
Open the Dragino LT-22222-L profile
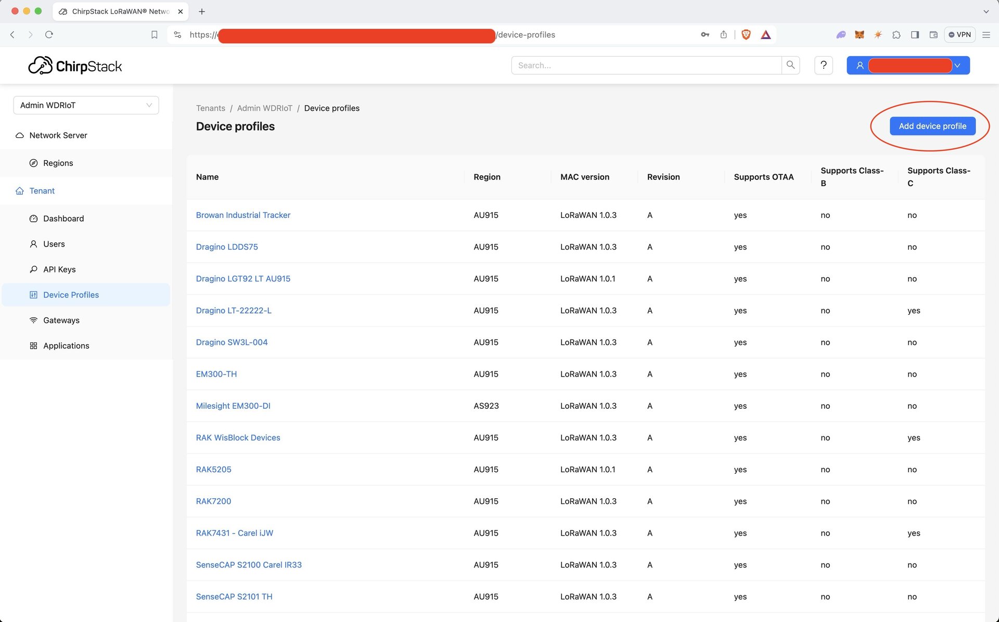point(234,310)
